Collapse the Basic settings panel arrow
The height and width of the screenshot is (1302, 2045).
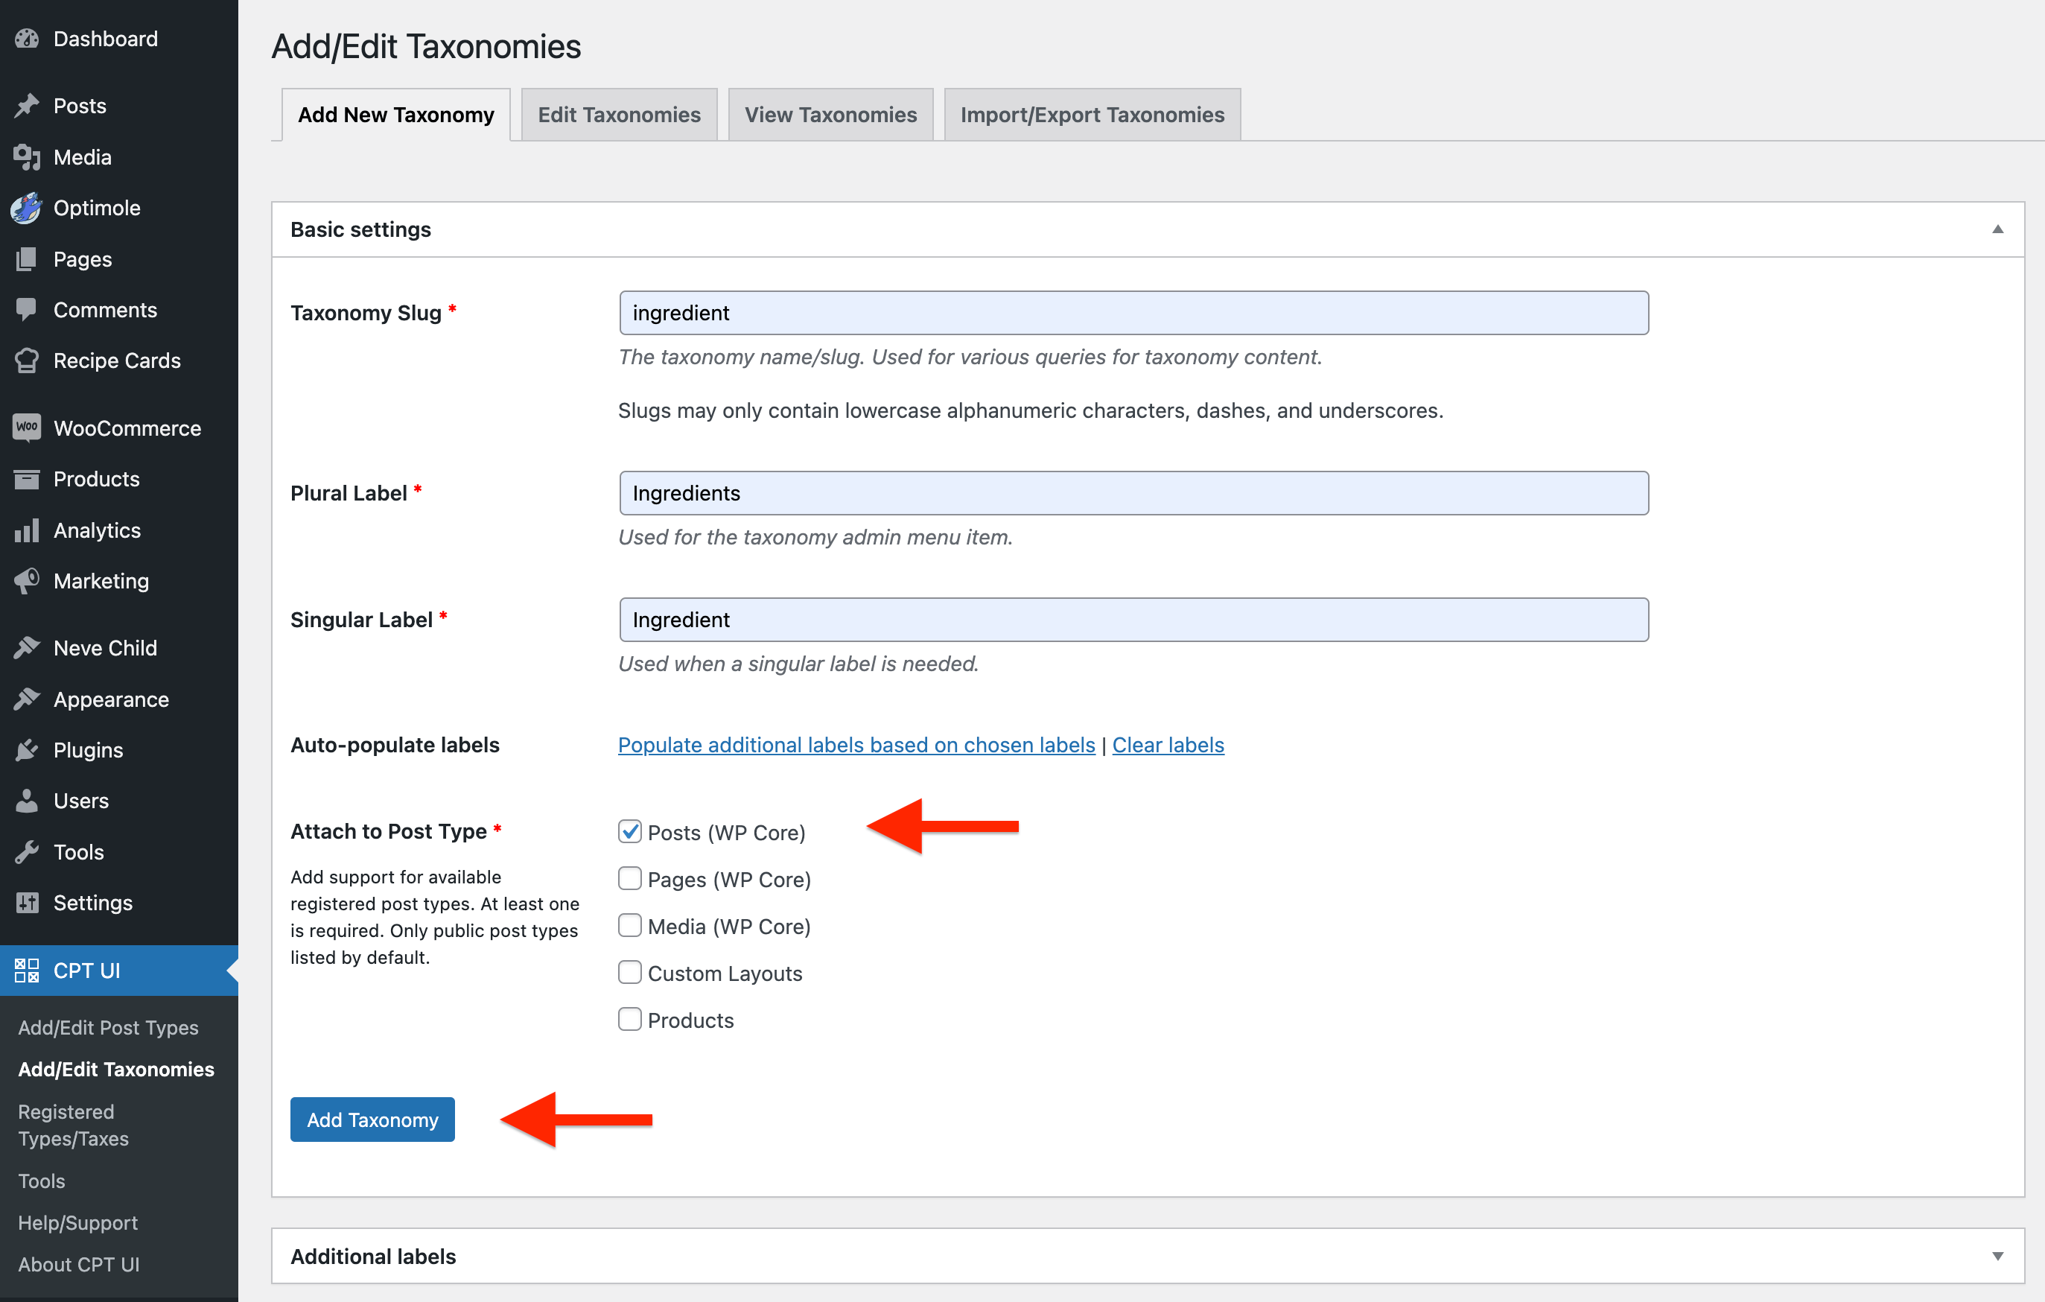[1997, 229]
